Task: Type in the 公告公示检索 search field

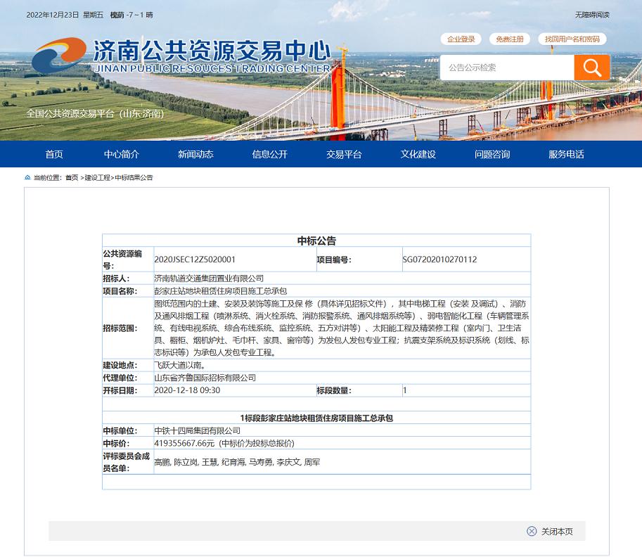Action: (x=506, y=68)
